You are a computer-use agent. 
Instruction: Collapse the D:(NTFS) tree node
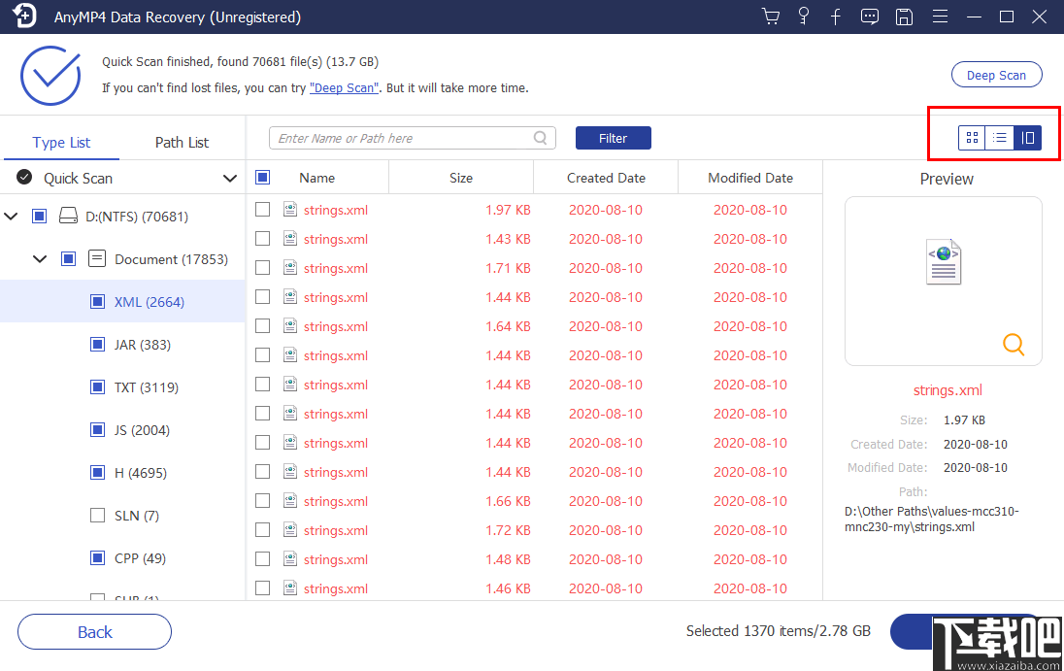11,217
